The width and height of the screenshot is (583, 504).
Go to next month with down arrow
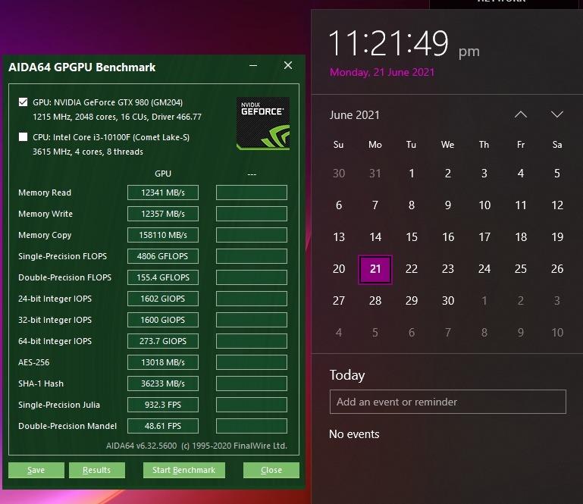[557, 114]
